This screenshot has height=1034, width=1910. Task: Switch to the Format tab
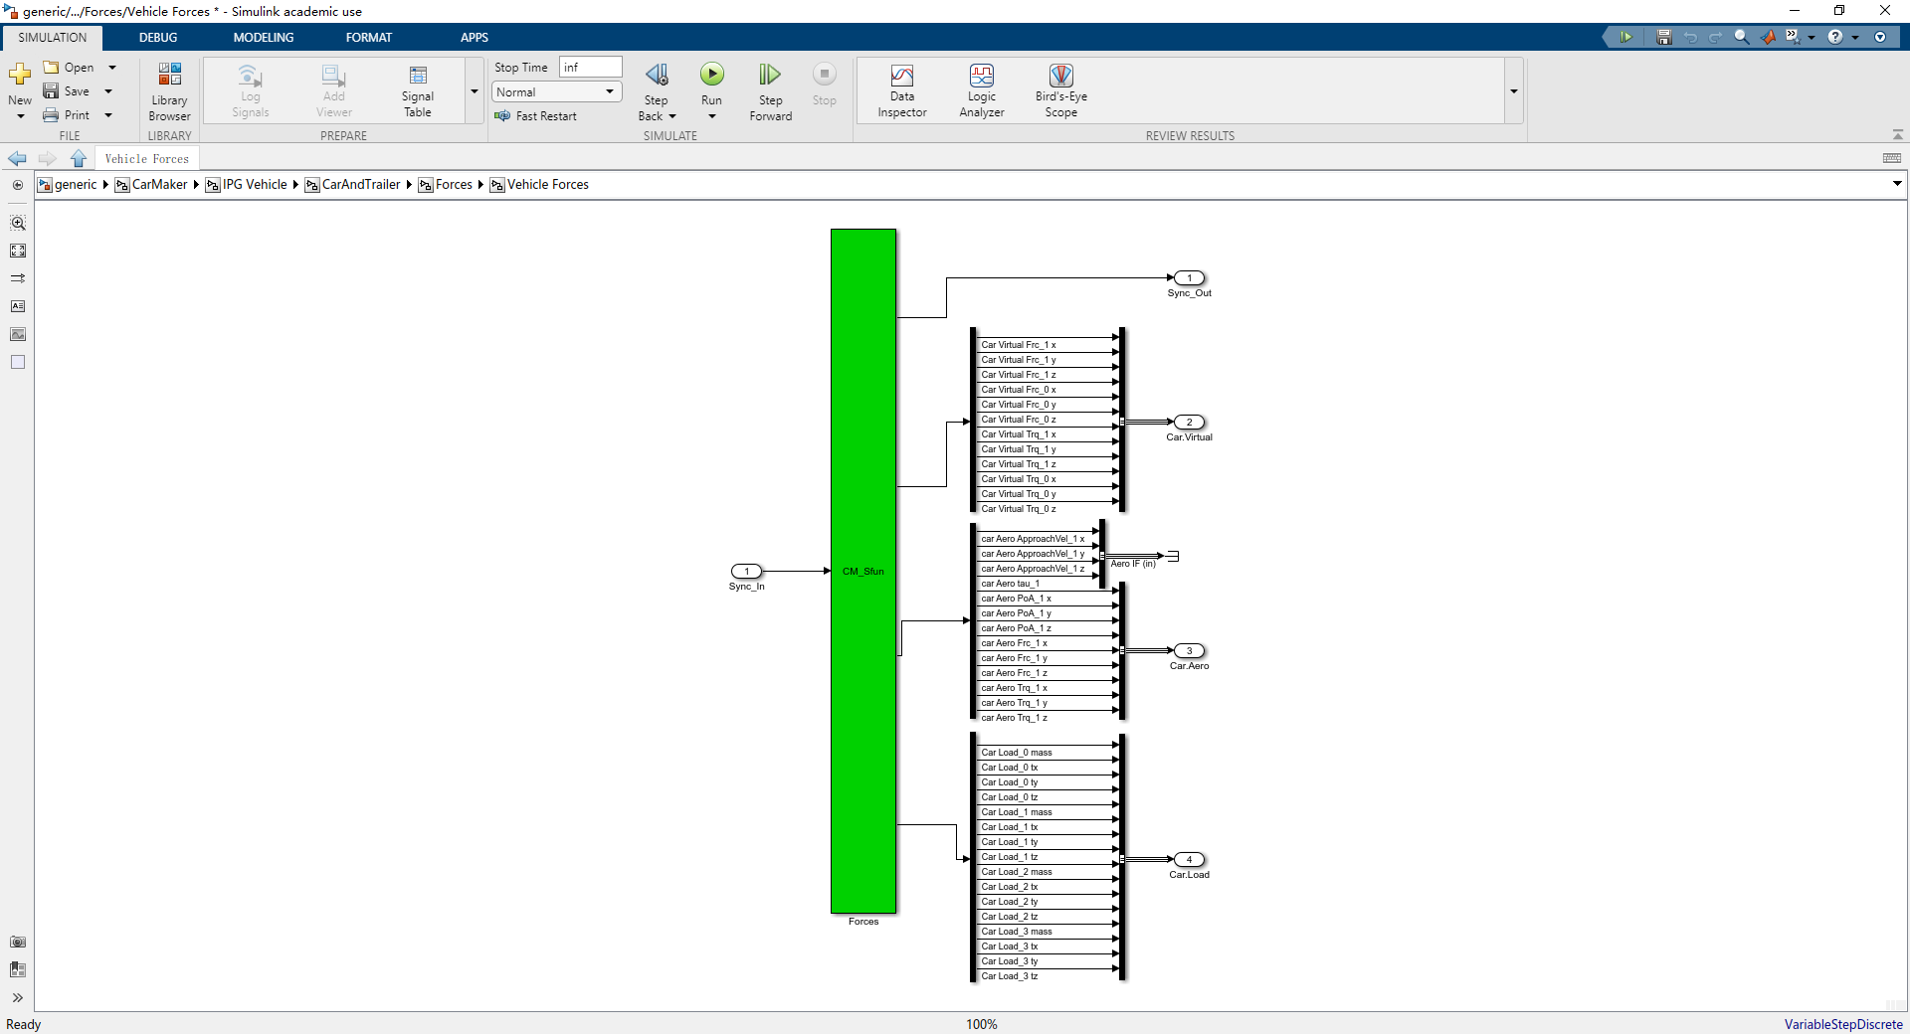(x=368, y=38)
